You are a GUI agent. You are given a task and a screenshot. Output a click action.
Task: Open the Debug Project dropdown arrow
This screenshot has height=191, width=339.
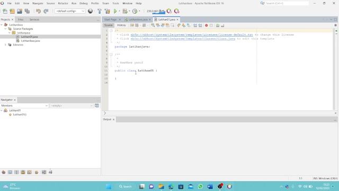pyautogui.click(x=129, y=11)
